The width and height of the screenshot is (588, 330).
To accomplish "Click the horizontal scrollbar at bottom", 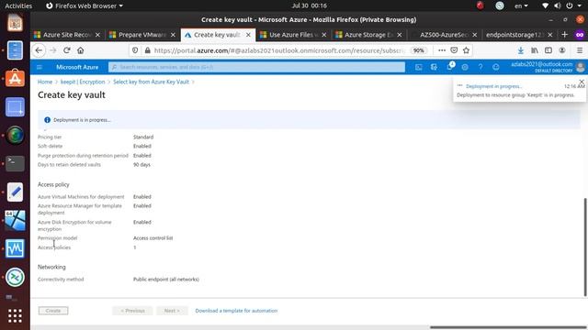I will click(x=508, y=327).
